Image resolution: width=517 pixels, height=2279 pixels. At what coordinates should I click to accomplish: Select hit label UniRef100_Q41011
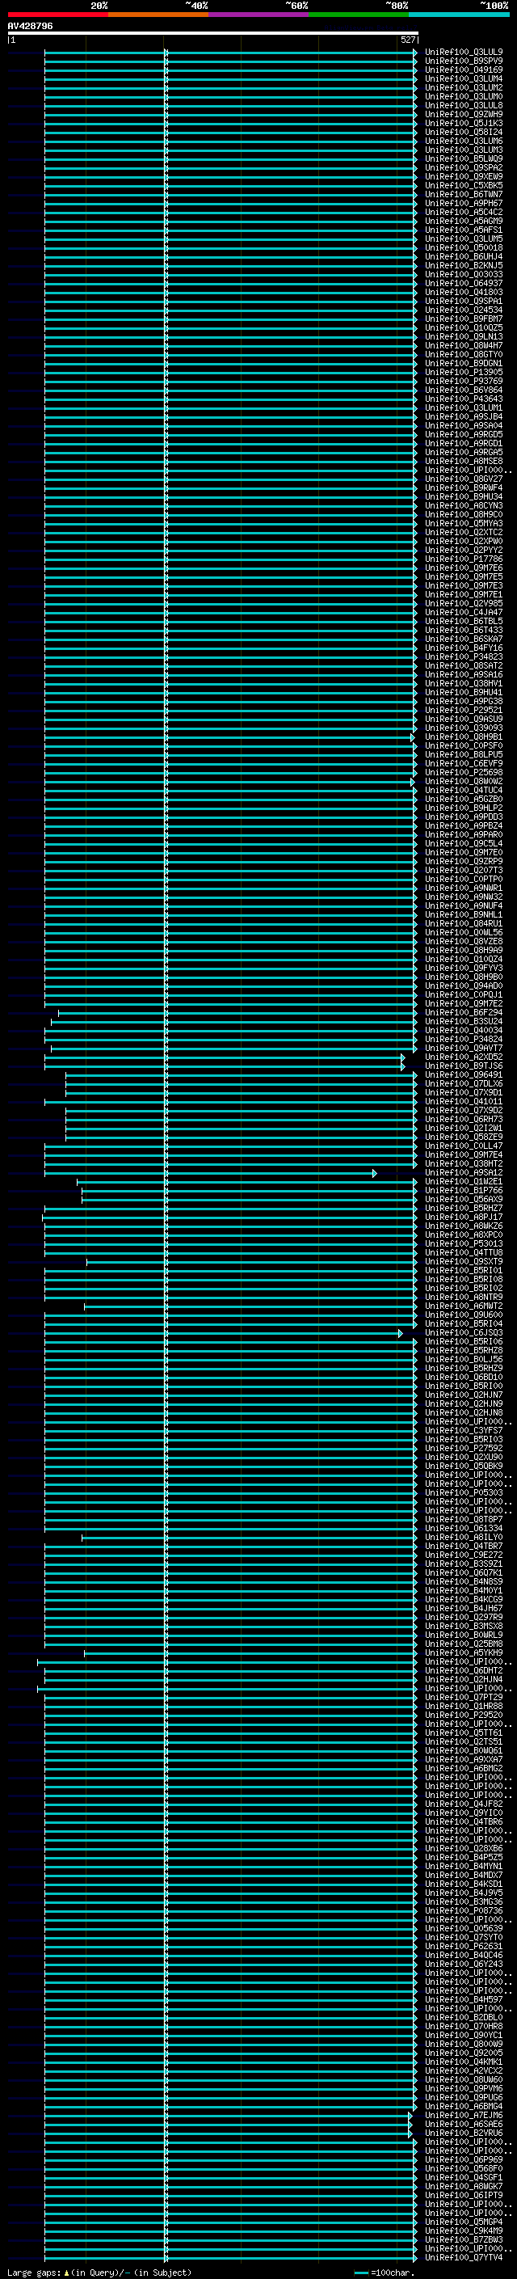point(464,1103)
